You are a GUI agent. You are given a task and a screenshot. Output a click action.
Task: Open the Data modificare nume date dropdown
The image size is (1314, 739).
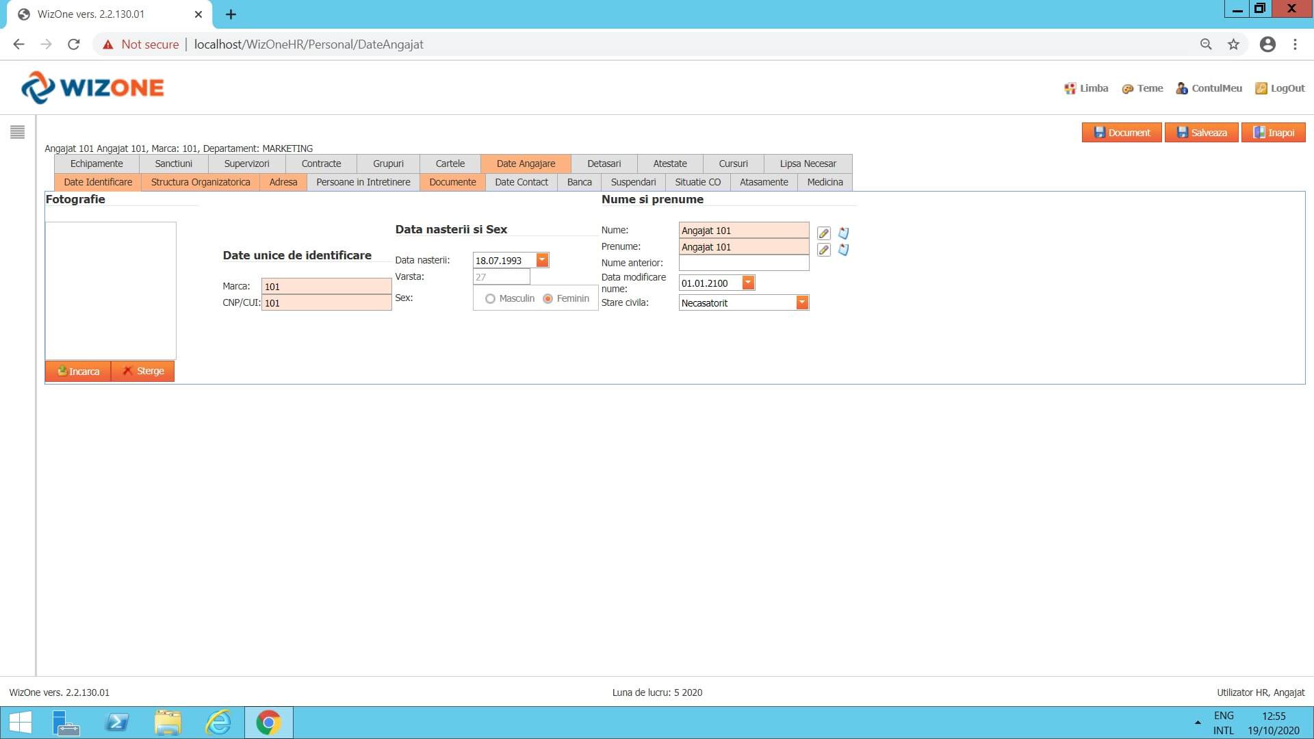(748, 283)
